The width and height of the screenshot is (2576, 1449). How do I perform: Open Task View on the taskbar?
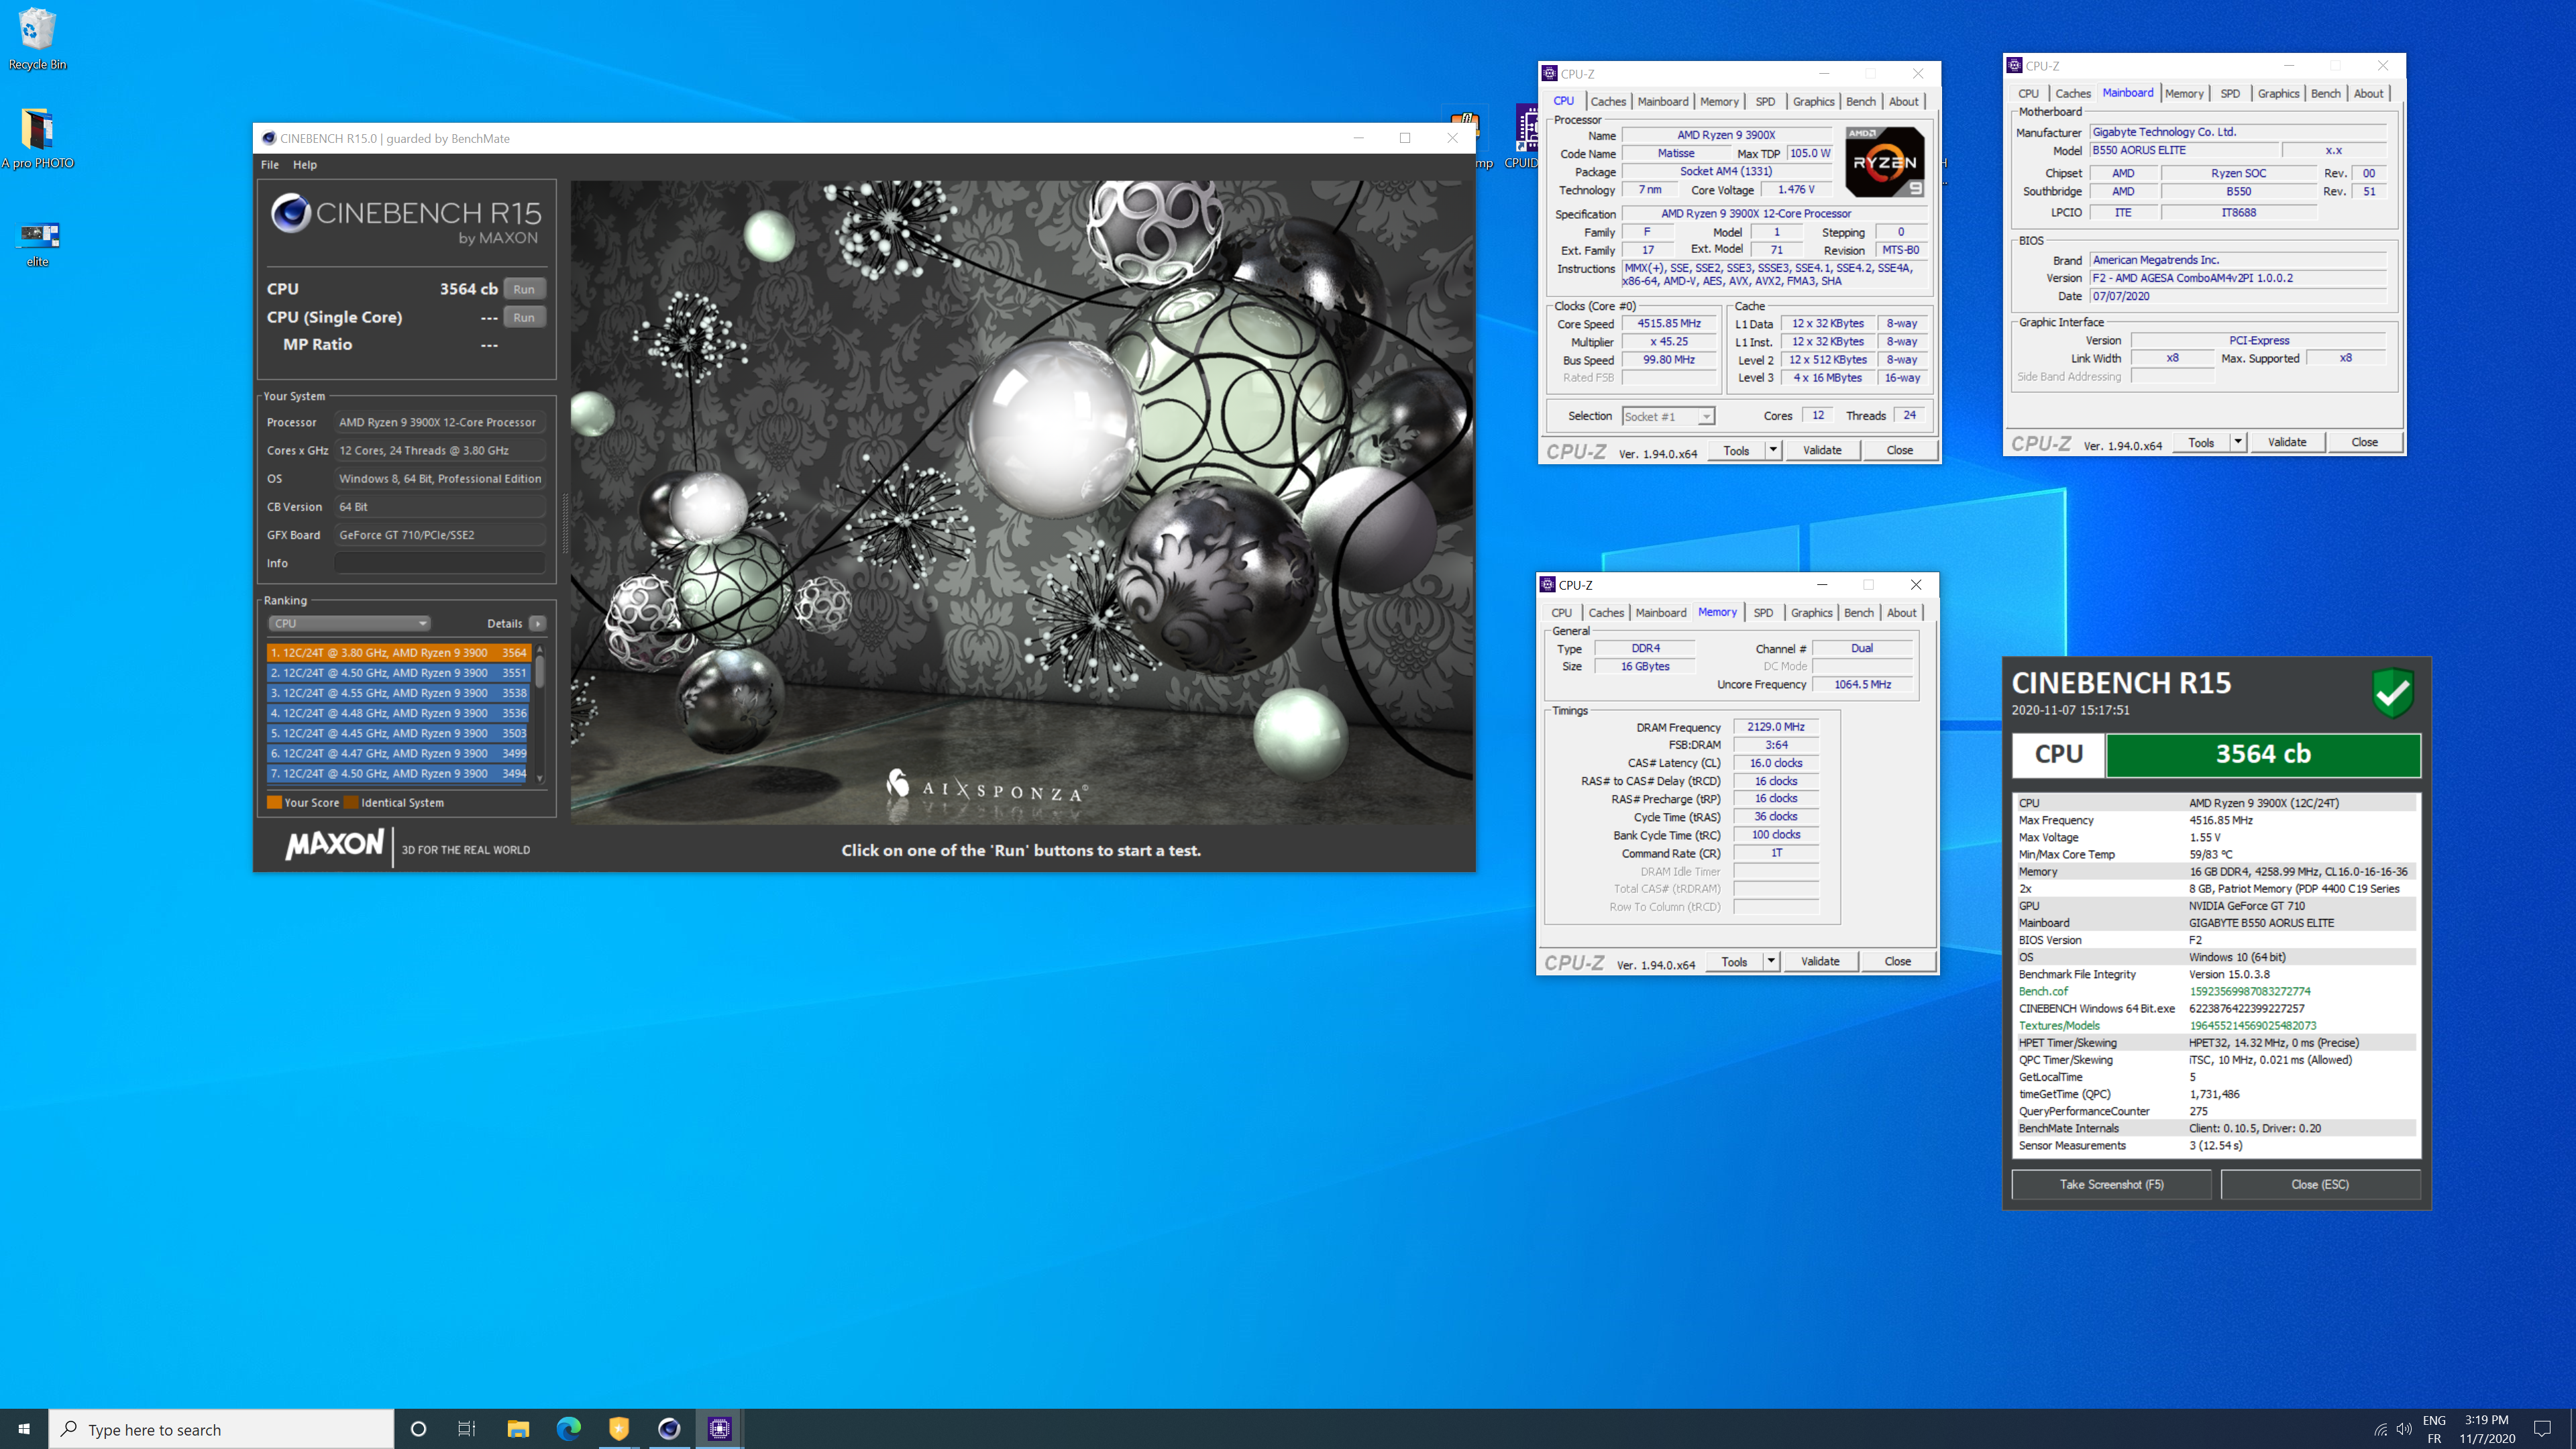[467, 1429]
